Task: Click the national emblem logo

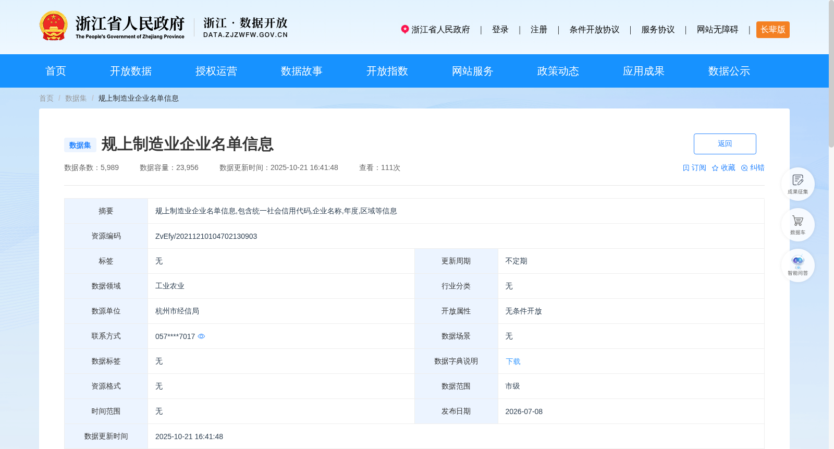Action: 53,26
